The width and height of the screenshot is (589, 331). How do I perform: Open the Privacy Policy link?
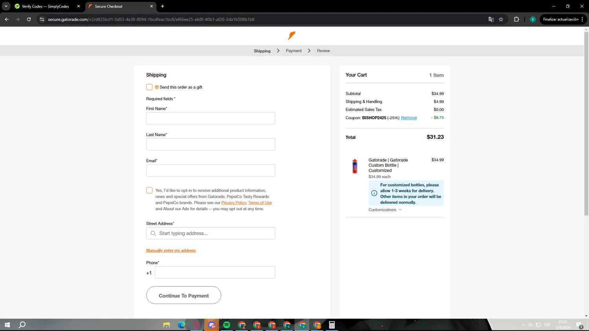(234, 203)
